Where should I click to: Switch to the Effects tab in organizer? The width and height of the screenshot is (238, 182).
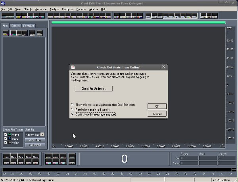click(x=15, y=26)
